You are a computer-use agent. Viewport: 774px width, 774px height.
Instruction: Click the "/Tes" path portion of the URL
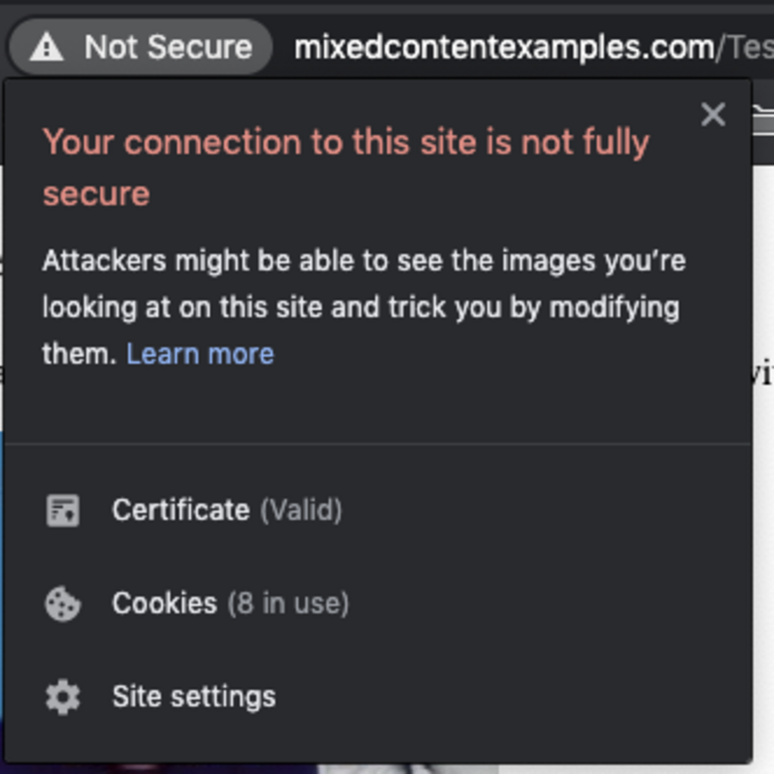747,48
